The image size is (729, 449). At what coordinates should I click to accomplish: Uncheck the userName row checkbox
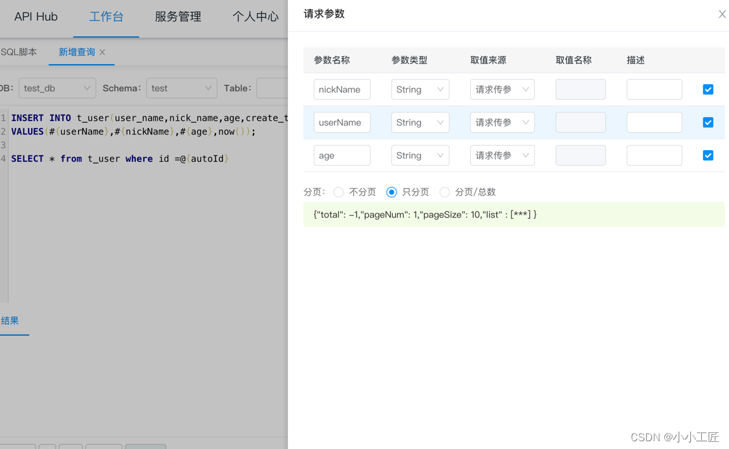click(x=708, y=122)
